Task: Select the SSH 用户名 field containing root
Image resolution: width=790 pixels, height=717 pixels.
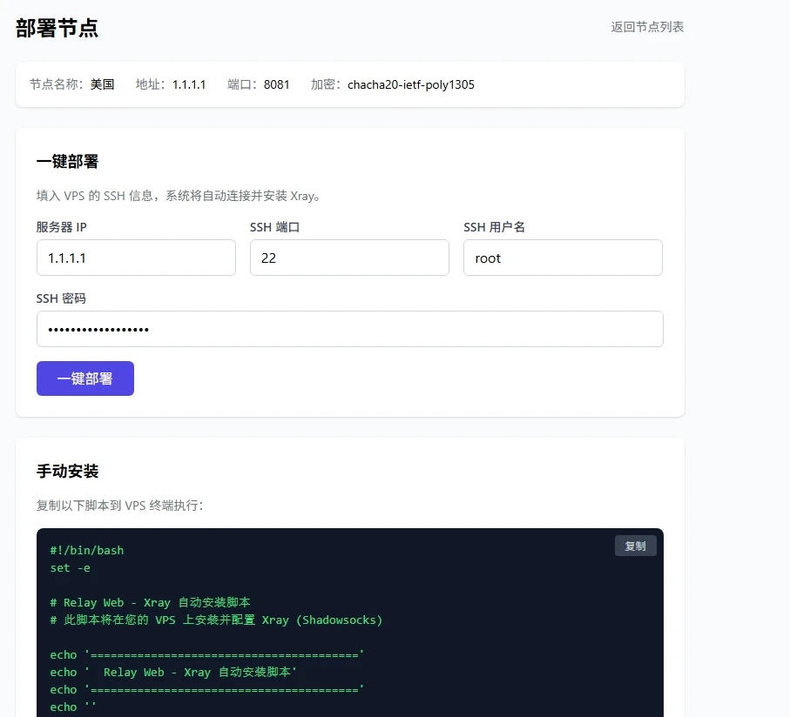Action: (563, 258)
